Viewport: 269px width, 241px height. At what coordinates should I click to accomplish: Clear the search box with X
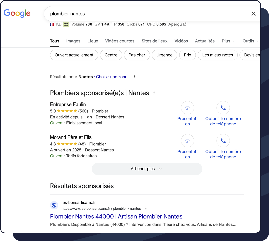pos(253,14)
